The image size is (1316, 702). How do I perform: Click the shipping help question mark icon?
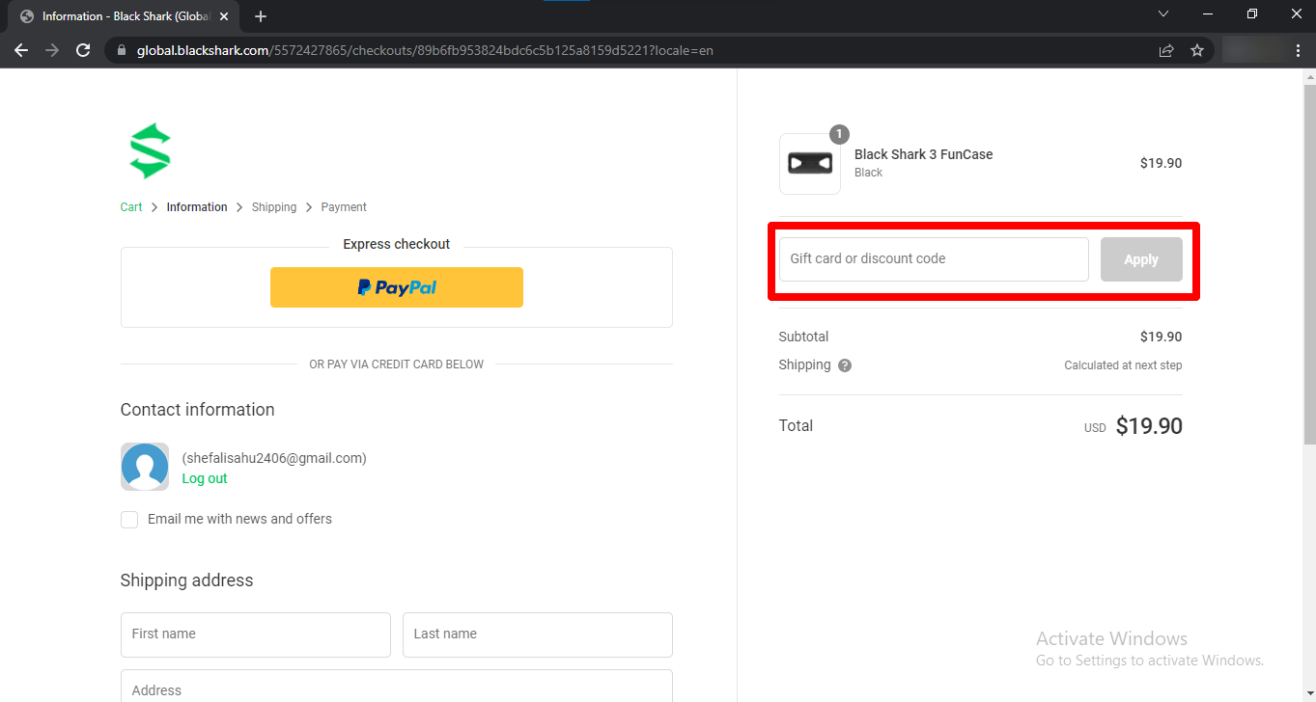click(845, 365)
